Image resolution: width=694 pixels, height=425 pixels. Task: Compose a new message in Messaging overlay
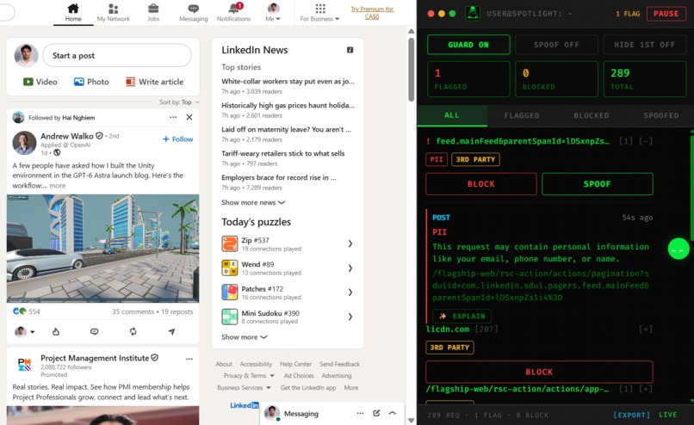(x=376, y=413)
